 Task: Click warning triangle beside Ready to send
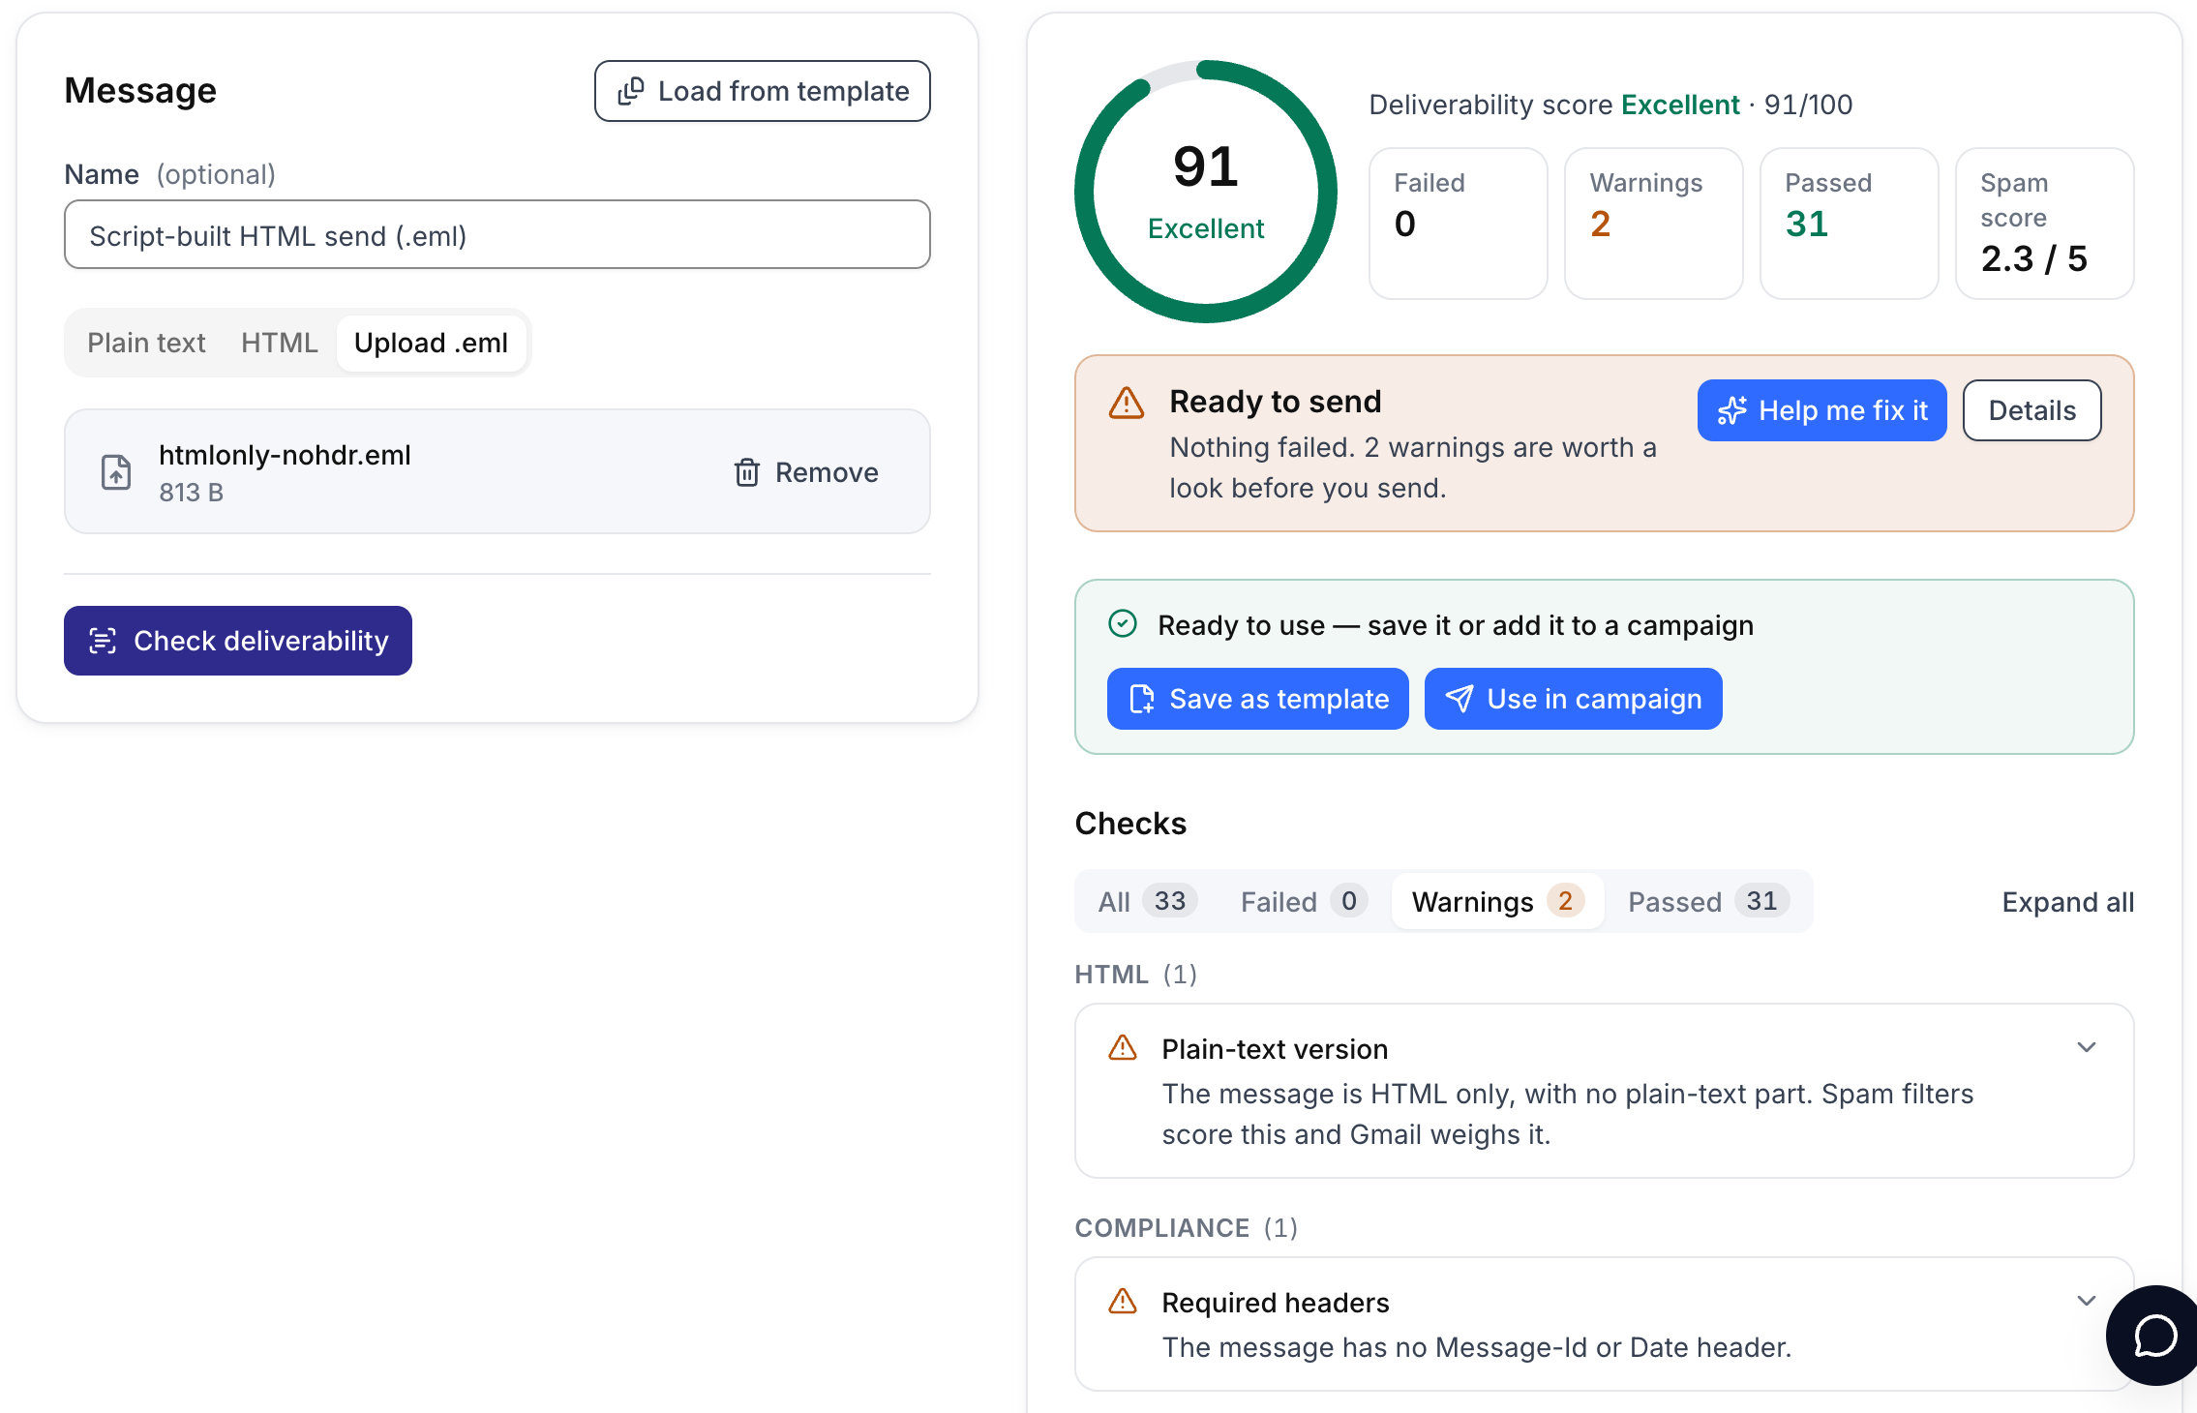(x=1127, y=403)
